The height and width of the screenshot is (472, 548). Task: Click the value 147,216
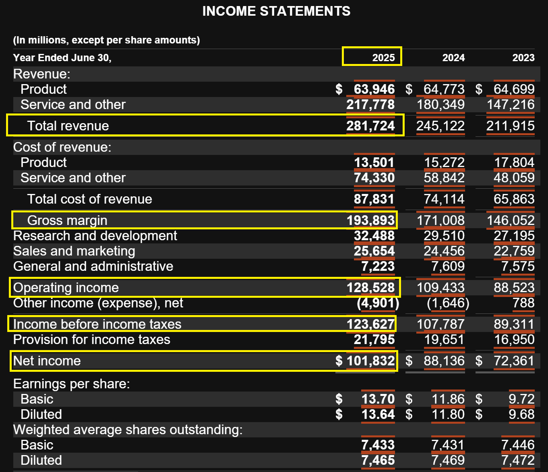pos(511,104)
